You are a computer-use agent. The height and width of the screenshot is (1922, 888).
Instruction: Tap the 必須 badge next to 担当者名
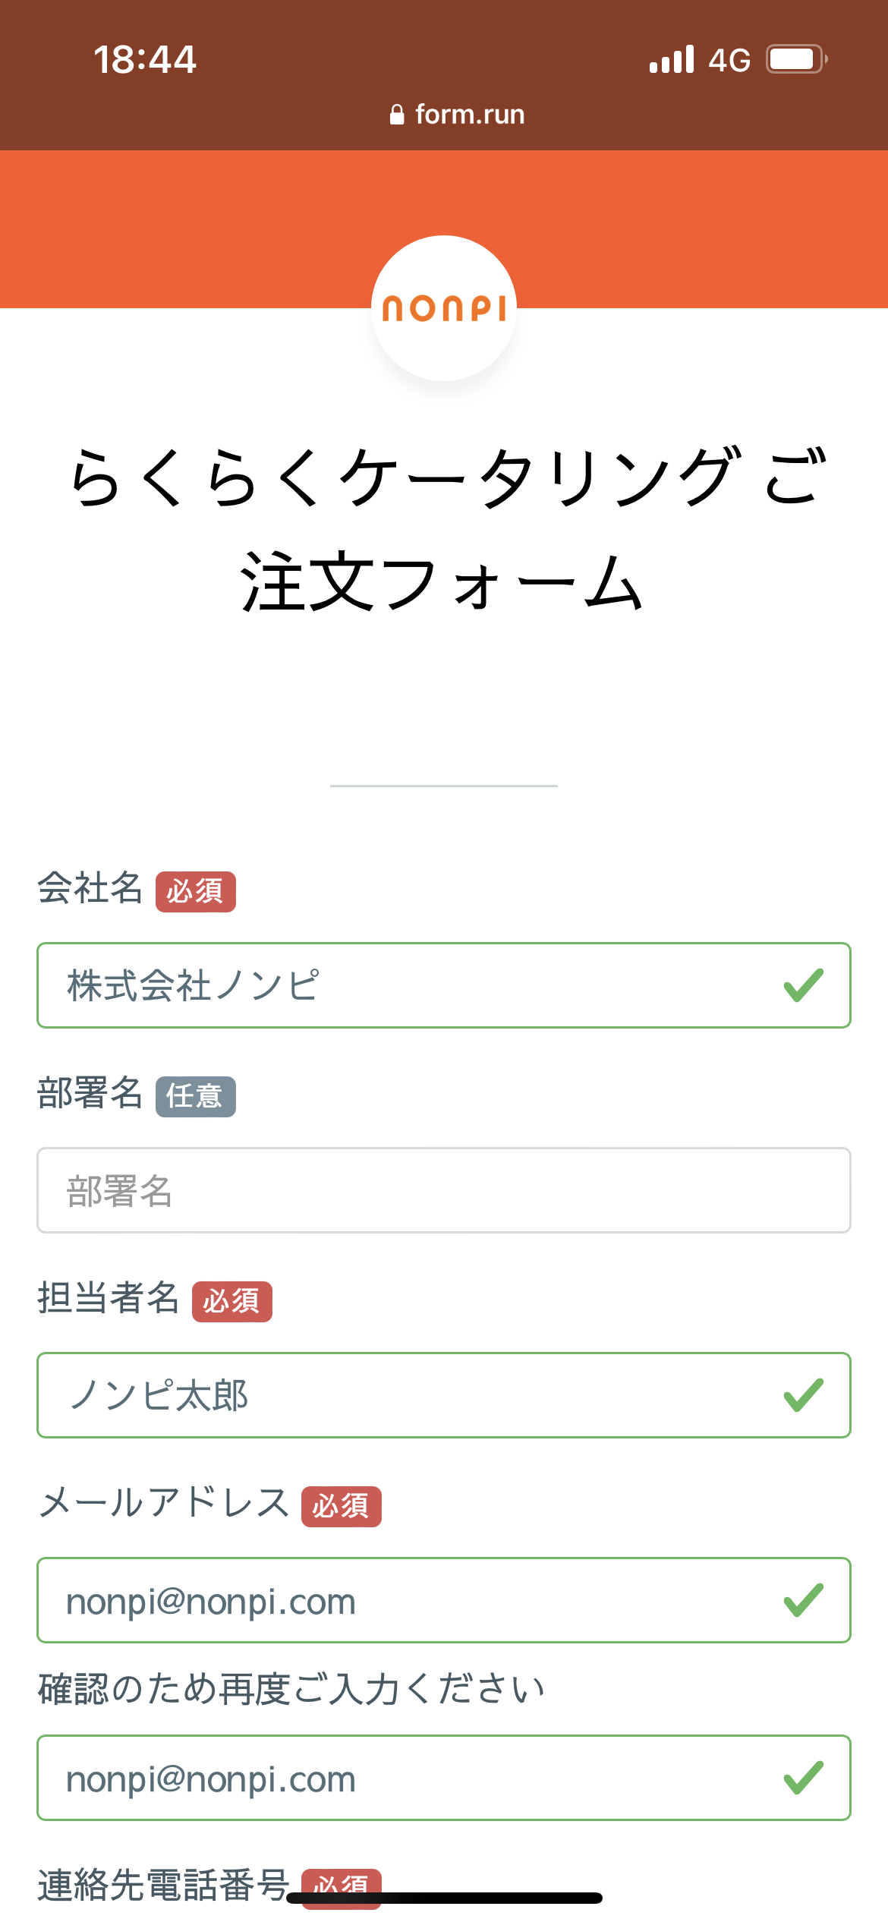click(232, 1302)
